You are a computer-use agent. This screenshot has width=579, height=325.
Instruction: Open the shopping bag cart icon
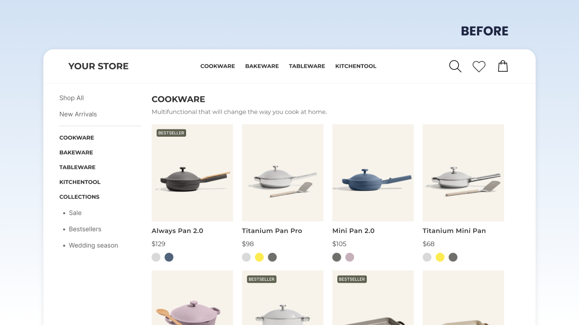coord(503,66)
